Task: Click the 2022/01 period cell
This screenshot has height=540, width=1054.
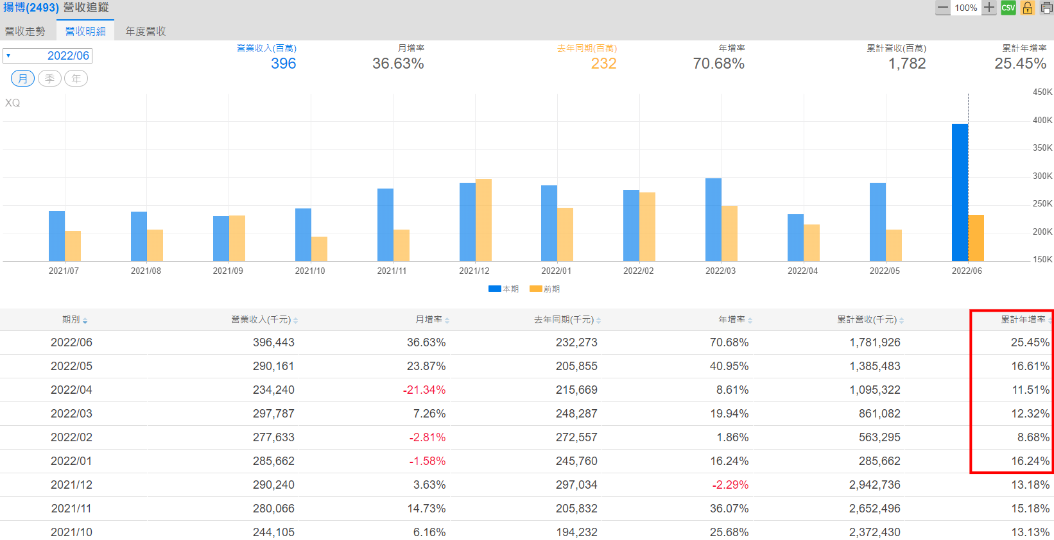Action: click(71, 461)
